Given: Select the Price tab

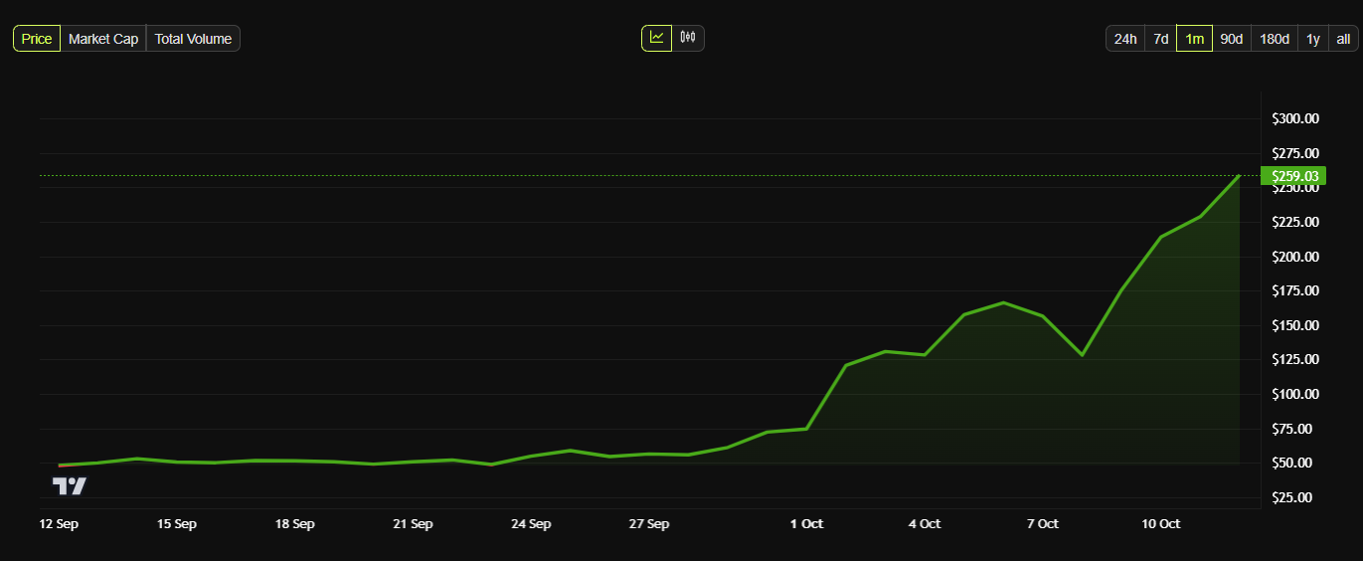Looking at the screenshot, I should coord(37,39).
